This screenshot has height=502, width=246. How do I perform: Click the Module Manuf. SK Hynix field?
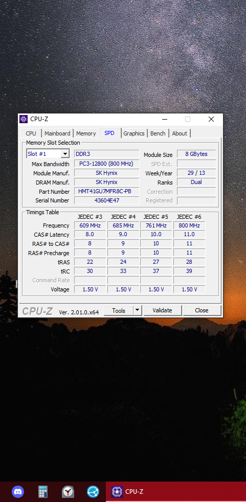pos(107,173)
